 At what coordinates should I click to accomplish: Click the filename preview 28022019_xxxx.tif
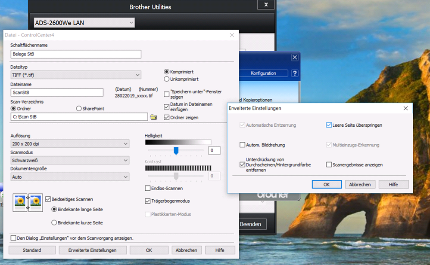[x=134, y=96]
